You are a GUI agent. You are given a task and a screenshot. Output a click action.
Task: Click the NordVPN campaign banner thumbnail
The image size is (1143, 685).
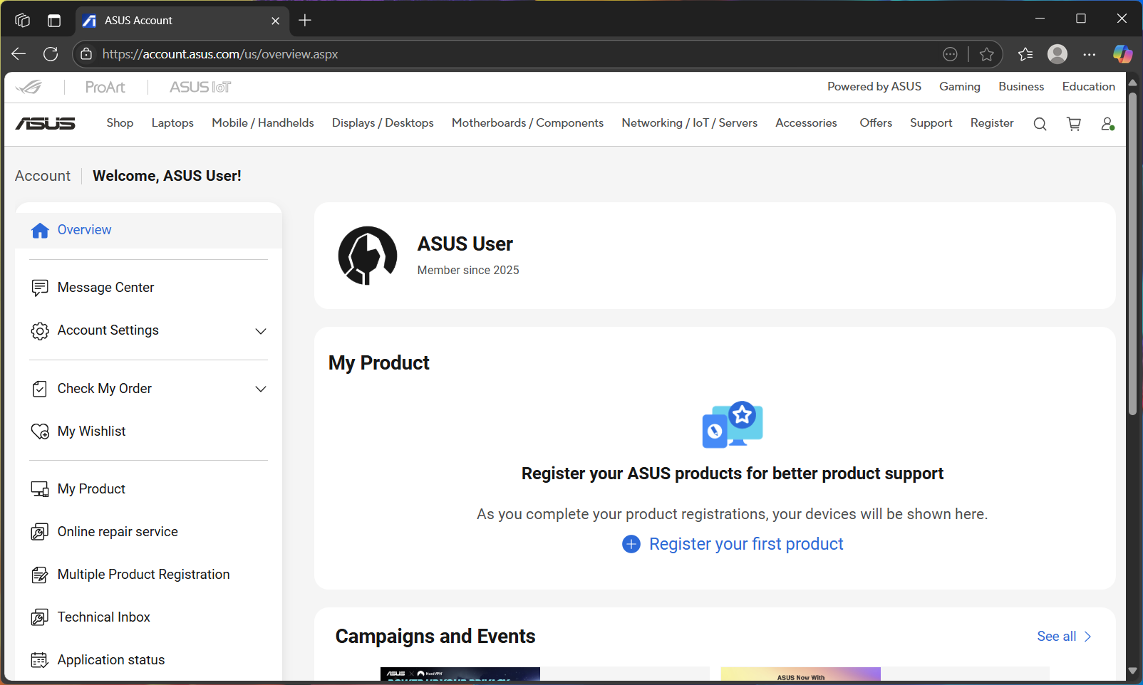[460, 674]
